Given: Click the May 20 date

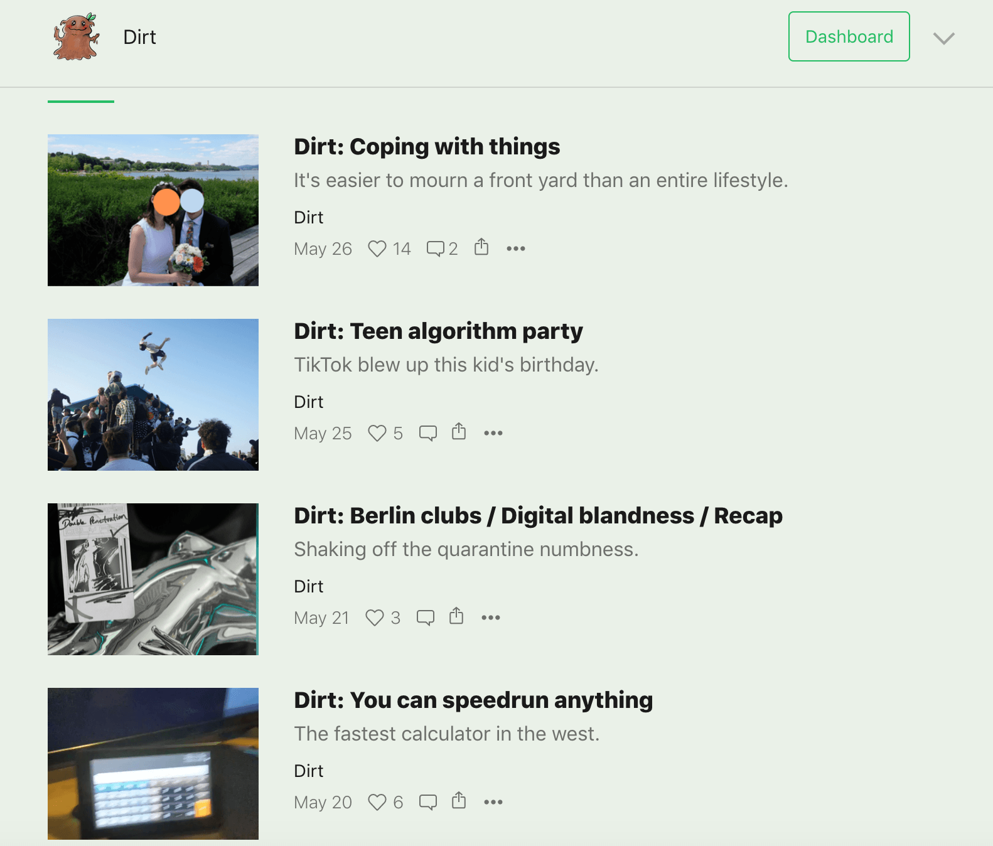Looking at the screenshot, I should 323,803.
